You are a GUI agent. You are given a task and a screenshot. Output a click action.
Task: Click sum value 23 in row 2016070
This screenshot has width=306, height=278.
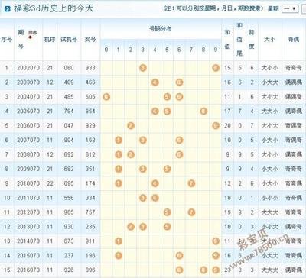[227, 270]
